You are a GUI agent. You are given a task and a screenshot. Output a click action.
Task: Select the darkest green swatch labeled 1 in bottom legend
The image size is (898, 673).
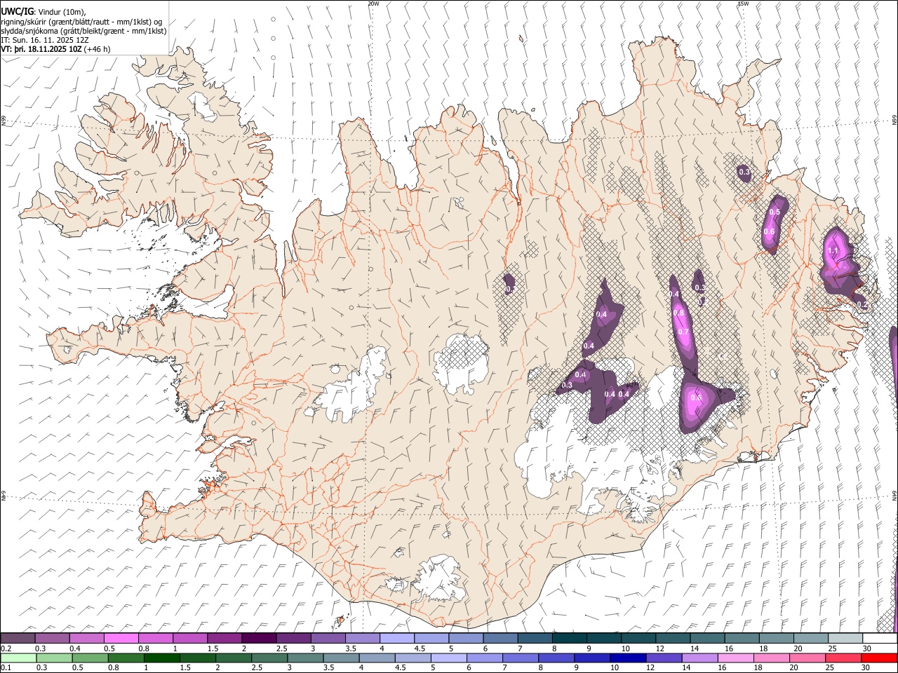coord(161,658)
